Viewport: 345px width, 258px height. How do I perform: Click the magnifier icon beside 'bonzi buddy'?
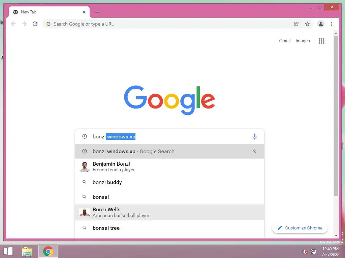tap(84, 182)
